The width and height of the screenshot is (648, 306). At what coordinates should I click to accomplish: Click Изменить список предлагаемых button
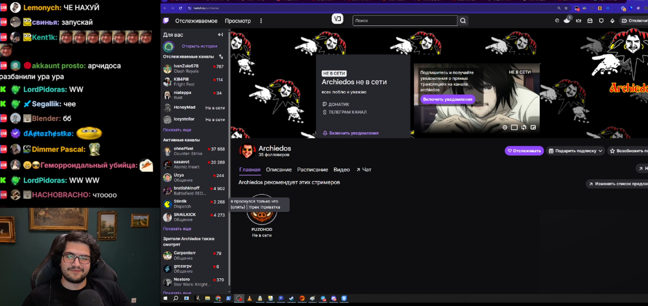point(617,184)
